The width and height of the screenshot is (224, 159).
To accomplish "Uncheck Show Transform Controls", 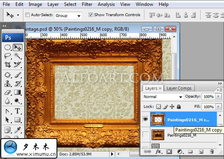I will 91,15.
